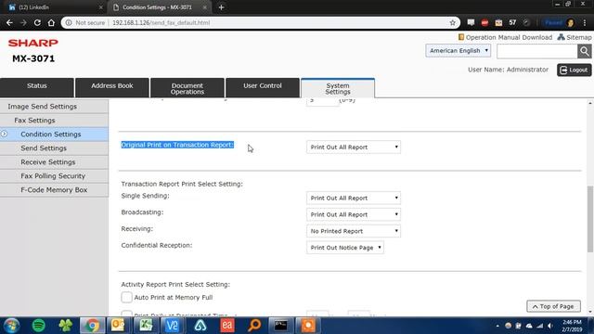Click Activity Report Print Select Setting label

pyautogui.click(x=175, y=284)
